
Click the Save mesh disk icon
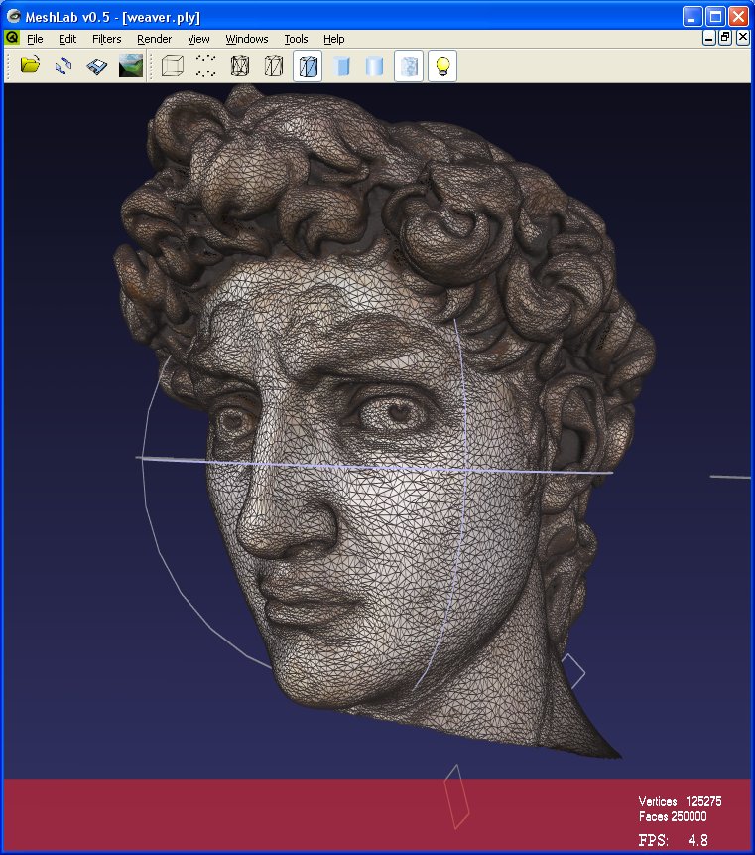point(96,67)
